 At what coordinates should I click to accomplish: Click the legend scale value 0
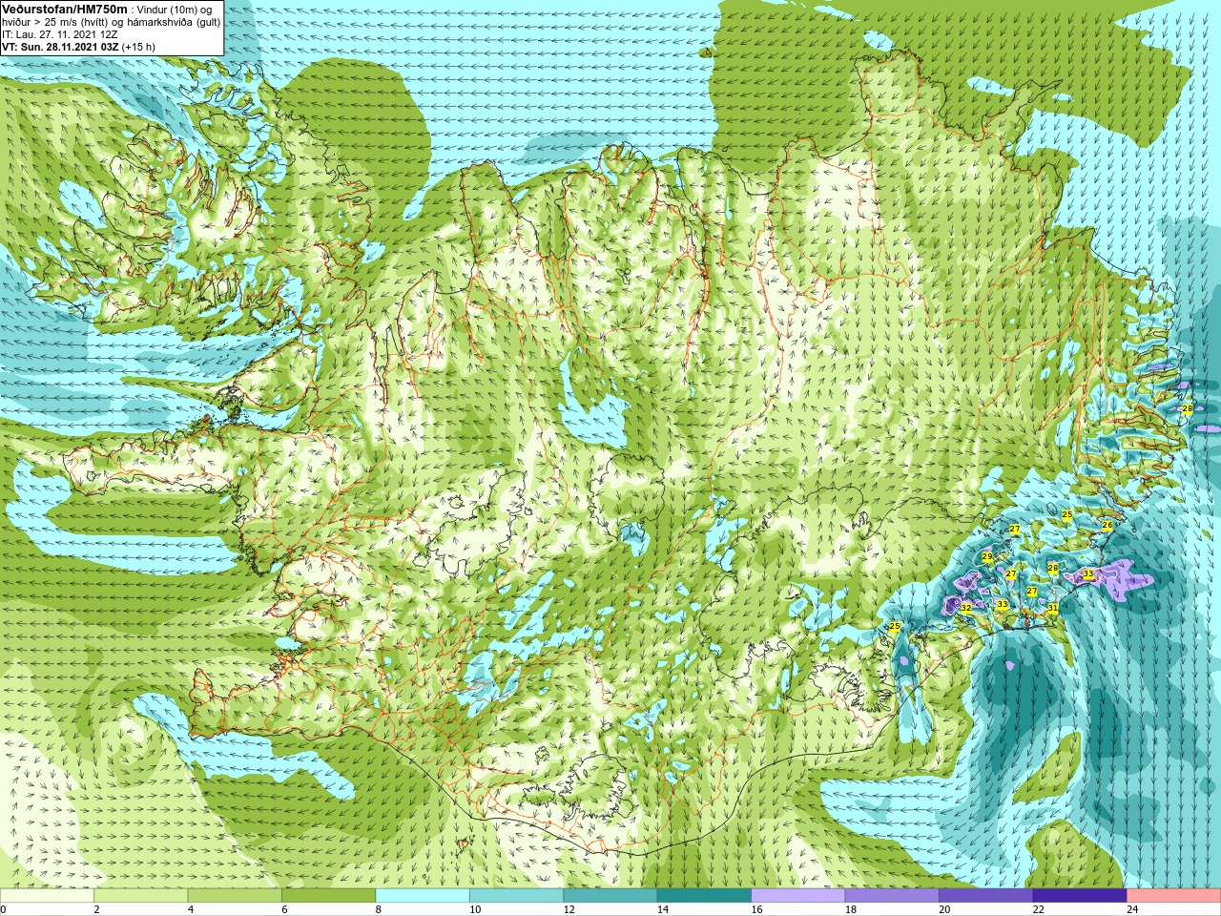click(4, 909)
